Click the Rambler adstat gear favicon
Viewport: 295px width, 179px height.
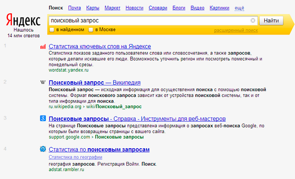tap(43, 149)
